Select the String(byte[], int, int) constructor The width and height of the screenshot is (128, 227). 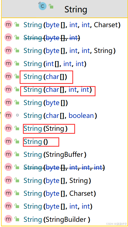[58, 206]
